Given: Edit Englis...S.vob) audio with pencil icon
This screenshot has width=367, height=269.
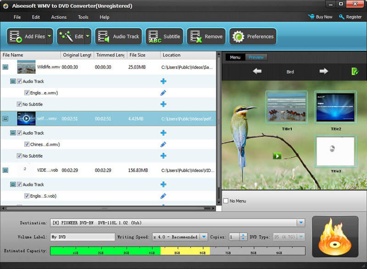Looking at the screenshot, I should click(x=163, y=196).
